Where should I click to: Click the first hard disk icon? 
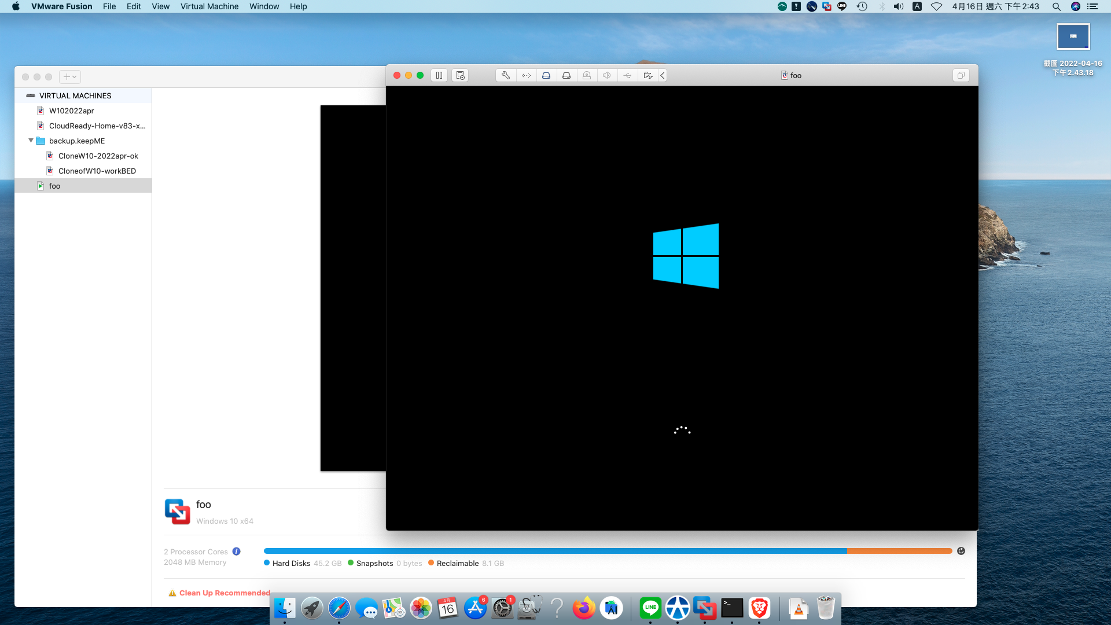coord(546,75)
